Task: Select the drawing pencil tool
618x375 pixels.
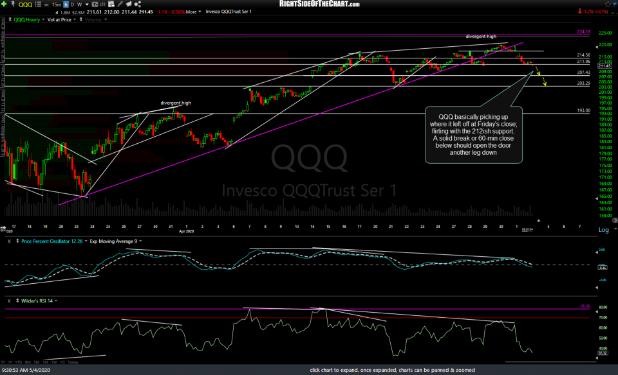Action: click(120, 4)
